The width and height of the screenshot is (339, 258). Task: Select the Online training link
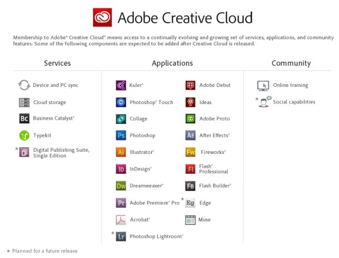290,85
